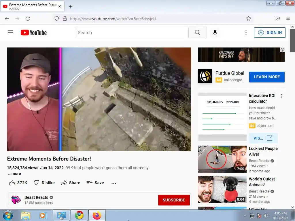Open Firefox tracking protection shield
Image resolution: width=295 pixels, height=221 pixels.
(x=57, y=18)
